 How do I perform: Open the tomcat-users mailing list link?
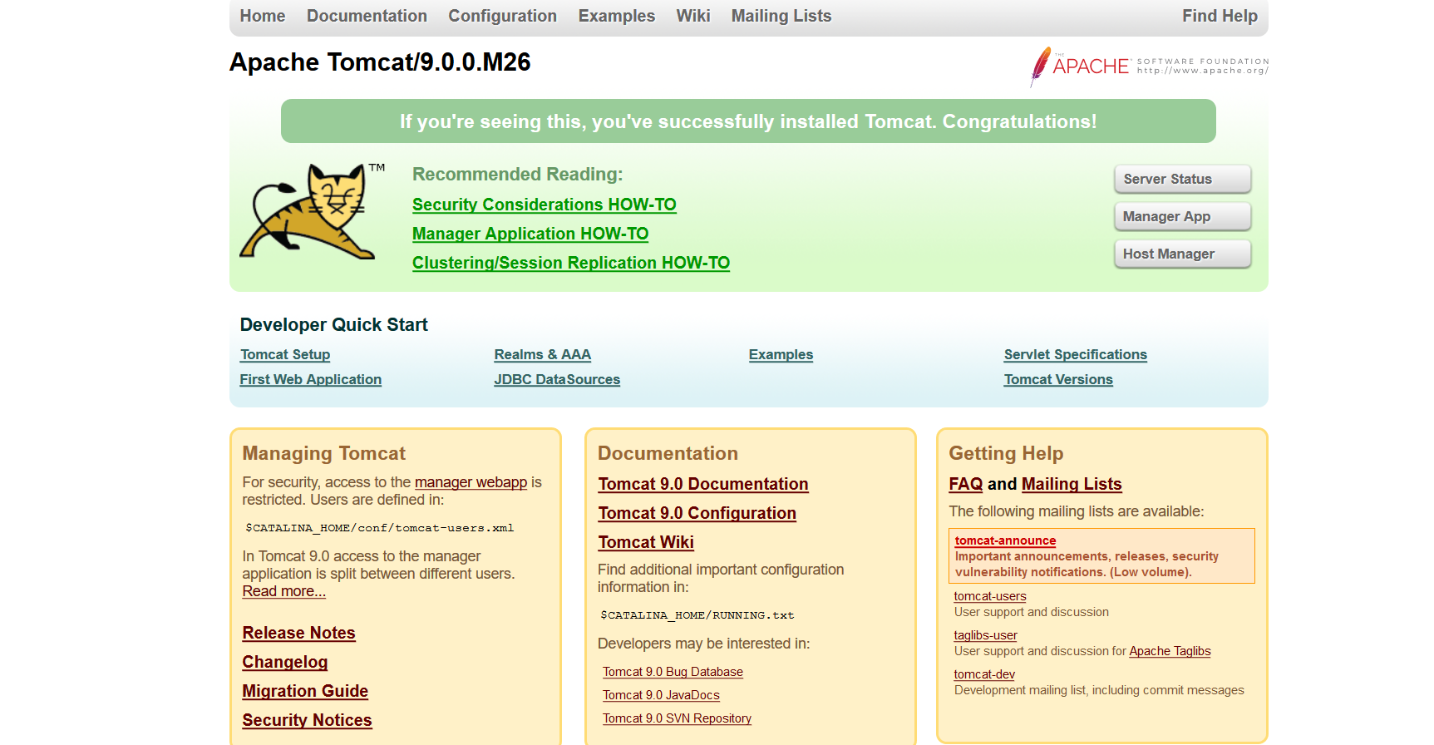990,596
